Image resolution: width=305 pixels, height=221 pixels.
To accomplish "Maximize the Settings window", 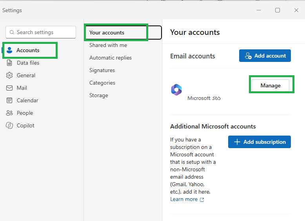I will (278, 10).
